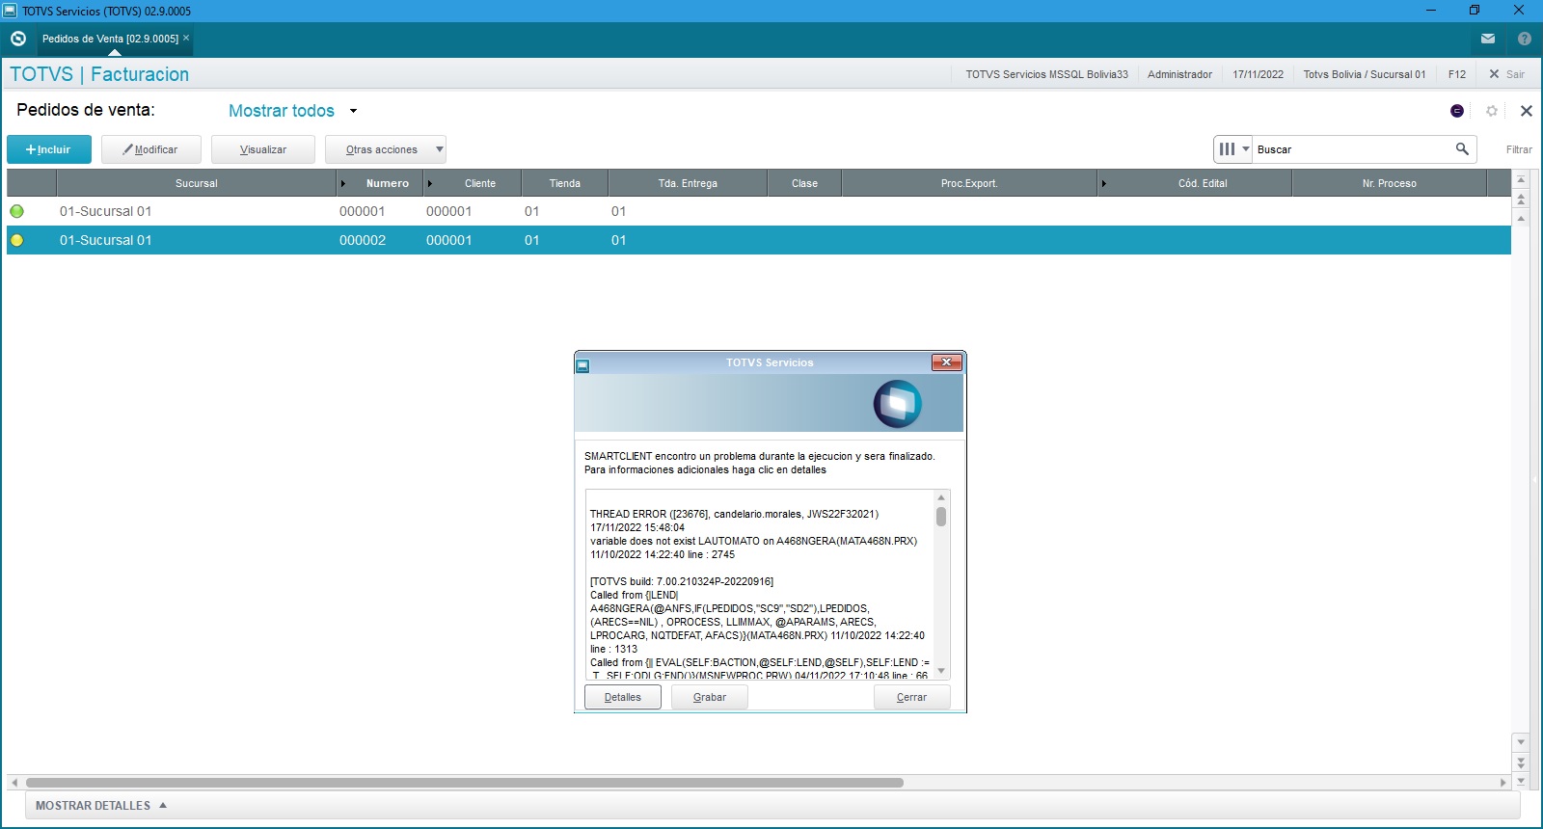Click the Nr. Proceso column header
This screenshot has height=829, width=1543.
(1390, 183)
